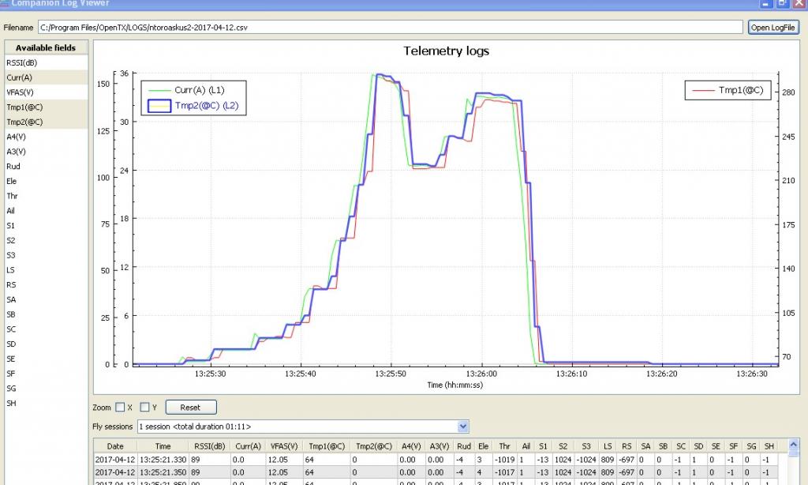The image size is (808, 485).
Task: Click the Open LogFile button
Action: tap(772, 28)
